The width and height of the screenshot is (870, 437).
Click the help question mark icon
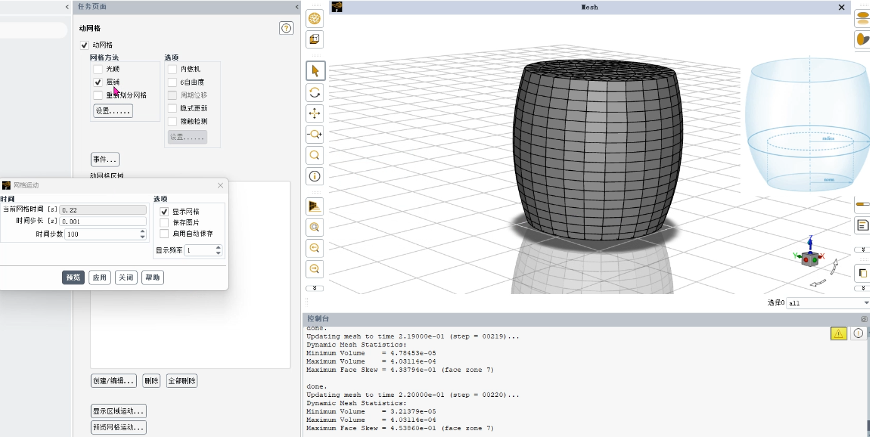[286, 28]
